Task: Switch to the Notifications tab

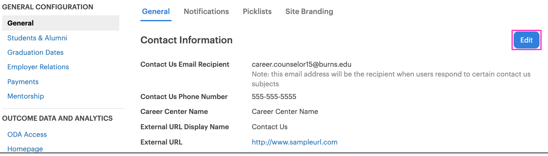Action: click(x=206, y=11)
